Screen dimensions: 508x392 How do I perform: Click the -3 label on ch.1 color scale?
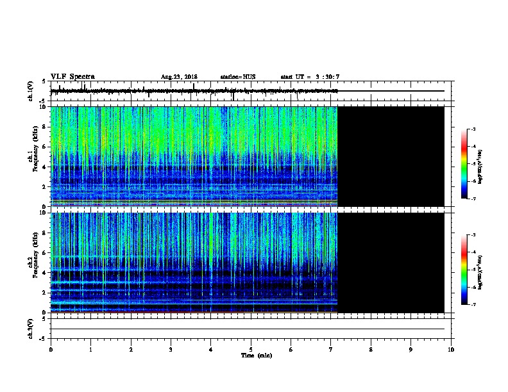[473, 129]
